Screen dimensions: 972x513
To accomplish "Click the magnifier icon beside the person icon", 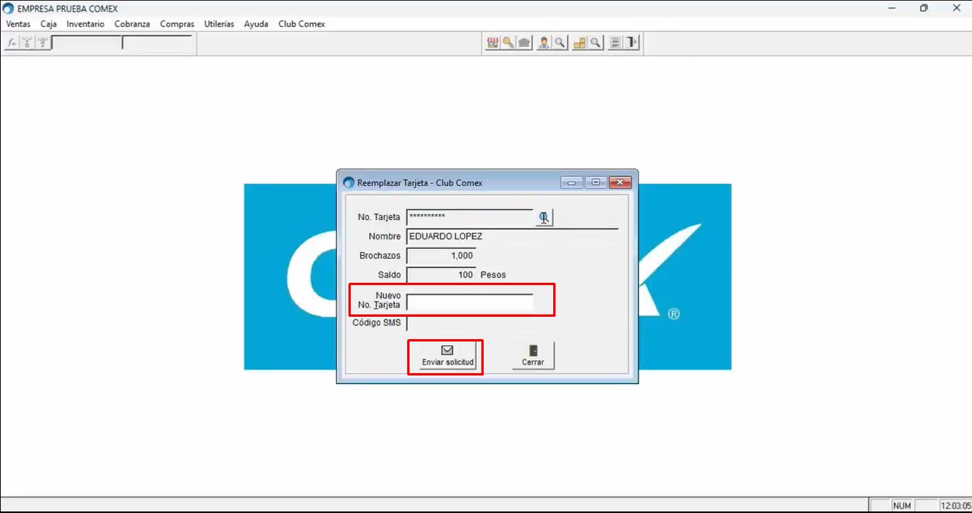I will tap(559, 43).
